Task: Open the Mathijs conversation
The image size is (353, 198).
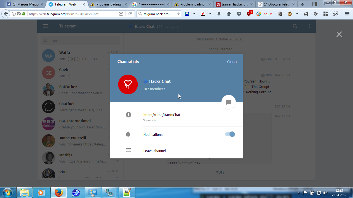Action: (x=80, y=158)
